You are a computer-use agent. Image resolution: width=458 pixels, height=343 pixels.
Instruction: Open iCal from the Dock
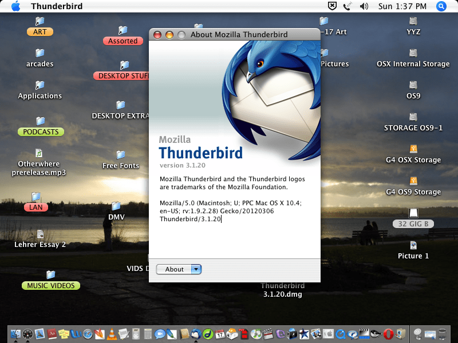(220, 334)
